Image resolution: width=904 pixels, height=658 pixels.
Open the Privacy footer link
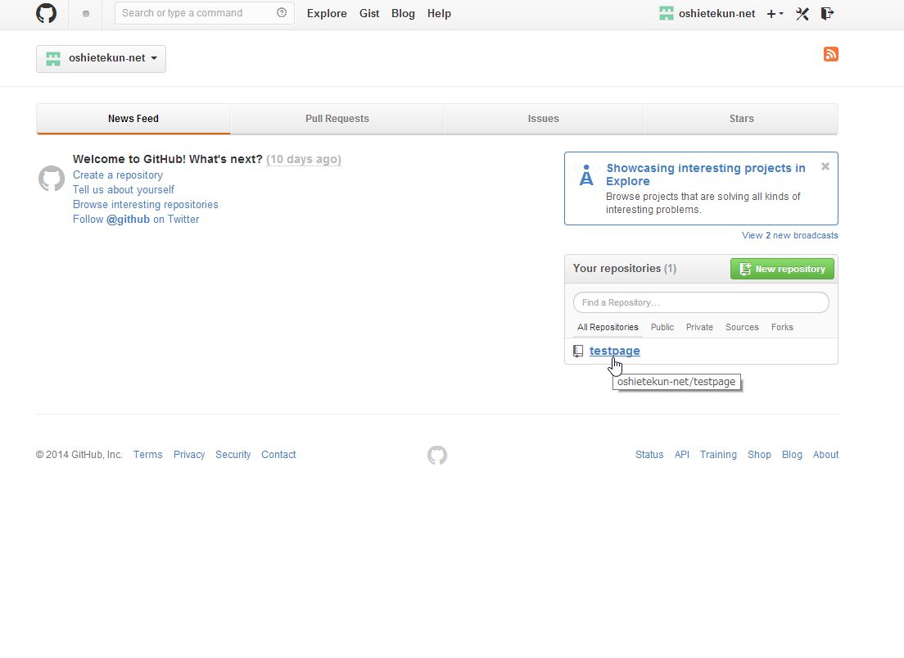pos(189,455)
